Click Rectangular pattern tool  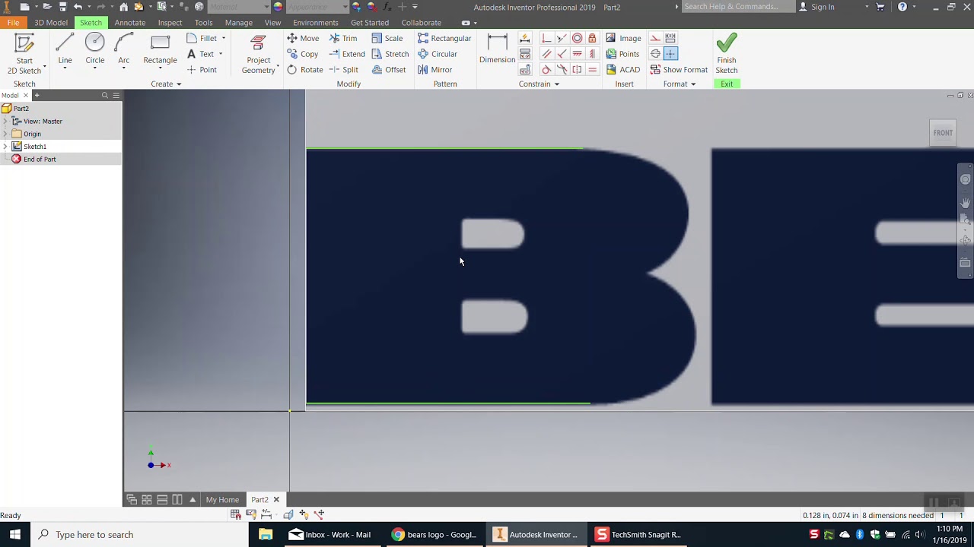[444, 38]
